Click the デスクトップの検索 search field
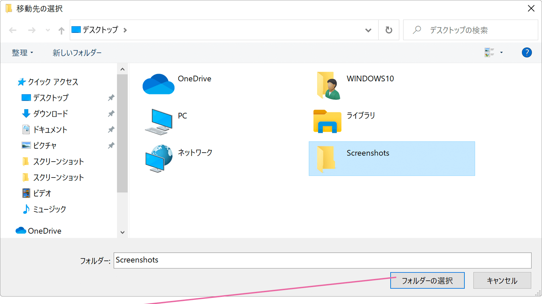The image size is (542, 304). pyautogui.click(x=471, y=30)
